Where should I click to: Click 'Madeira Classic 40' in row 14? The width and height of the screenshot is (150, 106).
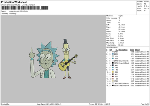coord(142,81)
